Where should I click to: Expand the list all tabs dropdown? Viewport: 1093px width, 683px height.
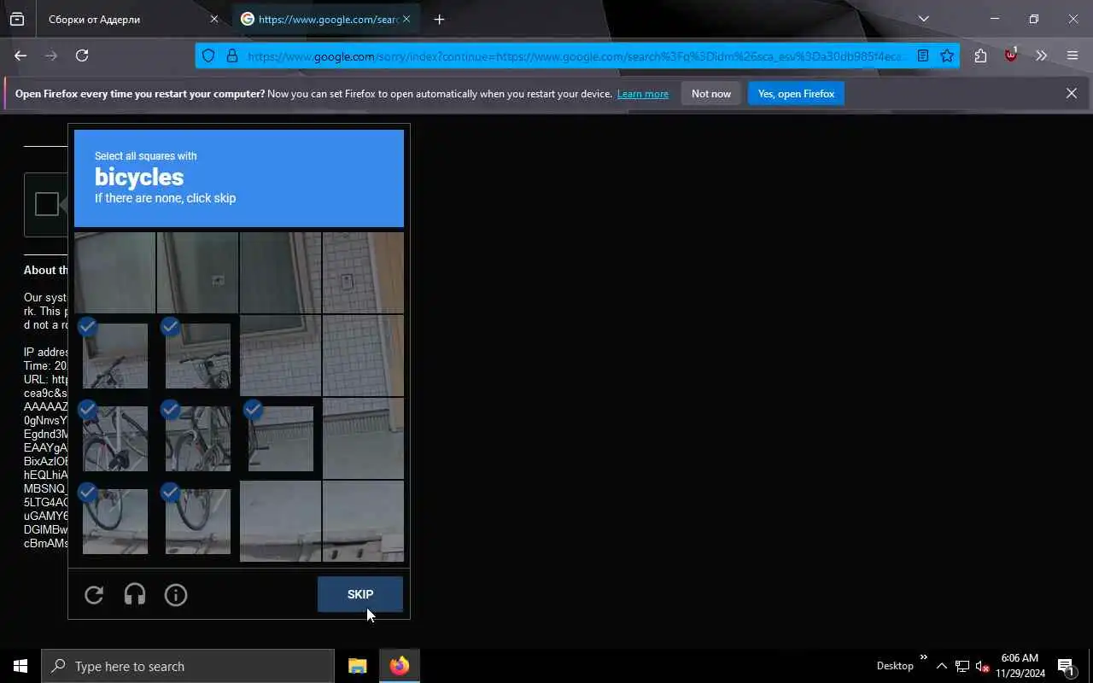(x=923, y=19)
